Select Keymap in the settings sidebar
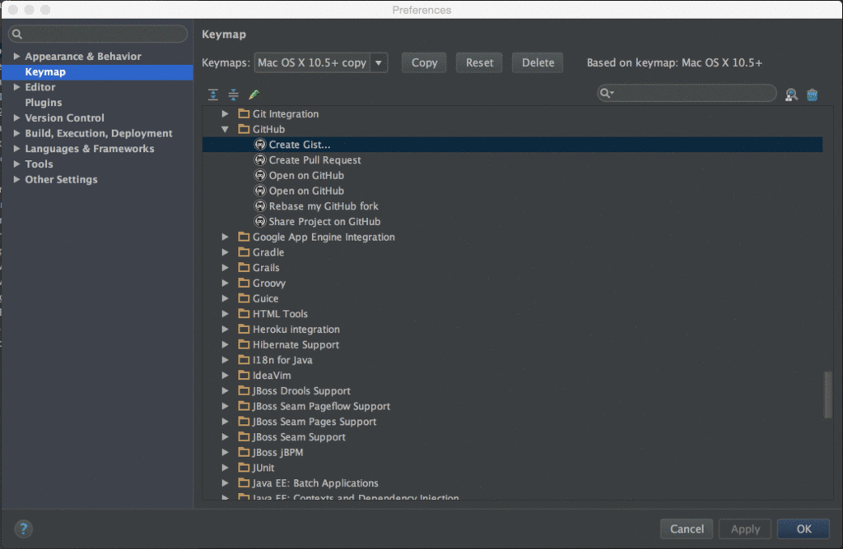Viewport: 843px width, 549px height. click(97, 72)
